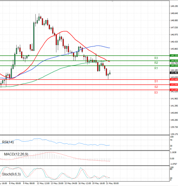
Task: Click the red 142.640 price tag
Action: (x=174, y=90)
